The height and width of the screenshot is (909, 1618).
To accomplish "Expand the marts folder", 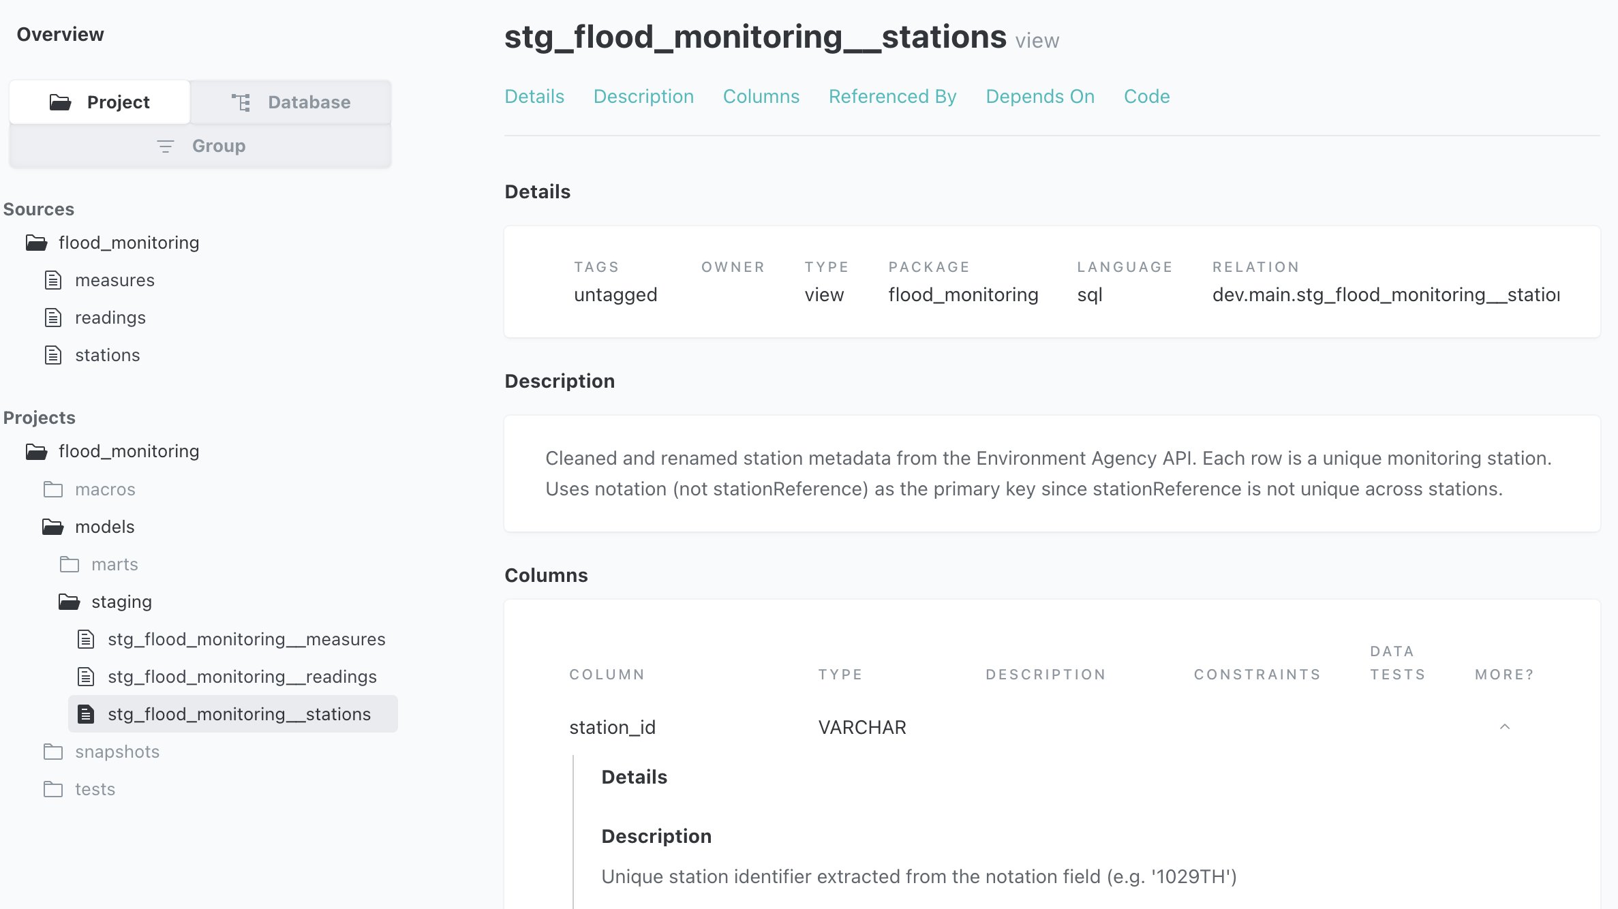I will pos(115,564).
